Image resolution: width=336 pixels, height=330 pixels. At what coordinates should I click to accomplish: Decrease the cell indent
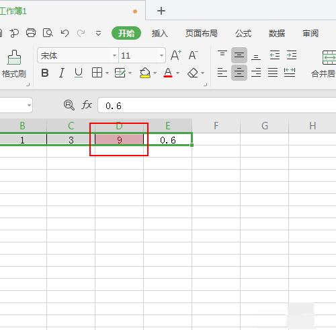point(275,55)
